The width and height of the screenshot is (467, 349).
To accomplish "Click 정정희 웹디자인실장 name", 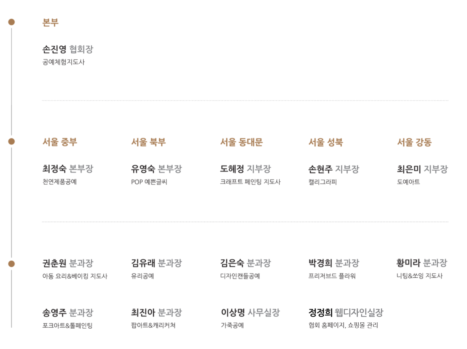I will [346, 312].
